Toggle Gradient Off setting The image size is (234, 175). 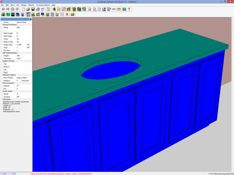[x=18, y=97]
